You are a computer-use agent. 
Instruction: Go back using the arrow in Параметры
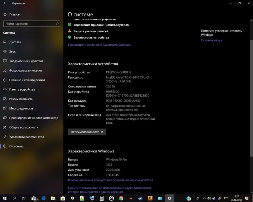tap(5, 3)
